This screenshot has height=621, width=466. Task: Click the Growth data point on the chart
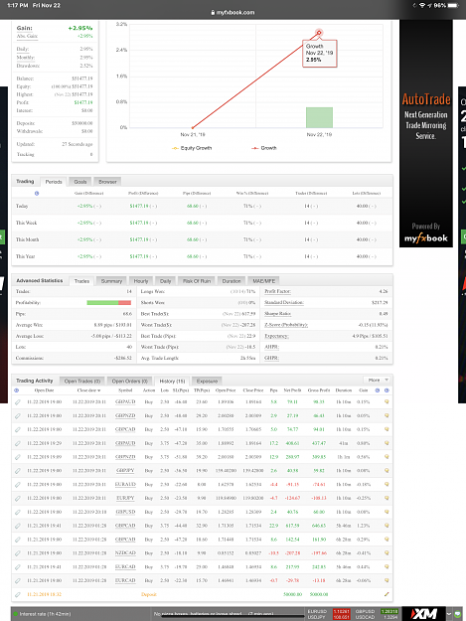319,33
